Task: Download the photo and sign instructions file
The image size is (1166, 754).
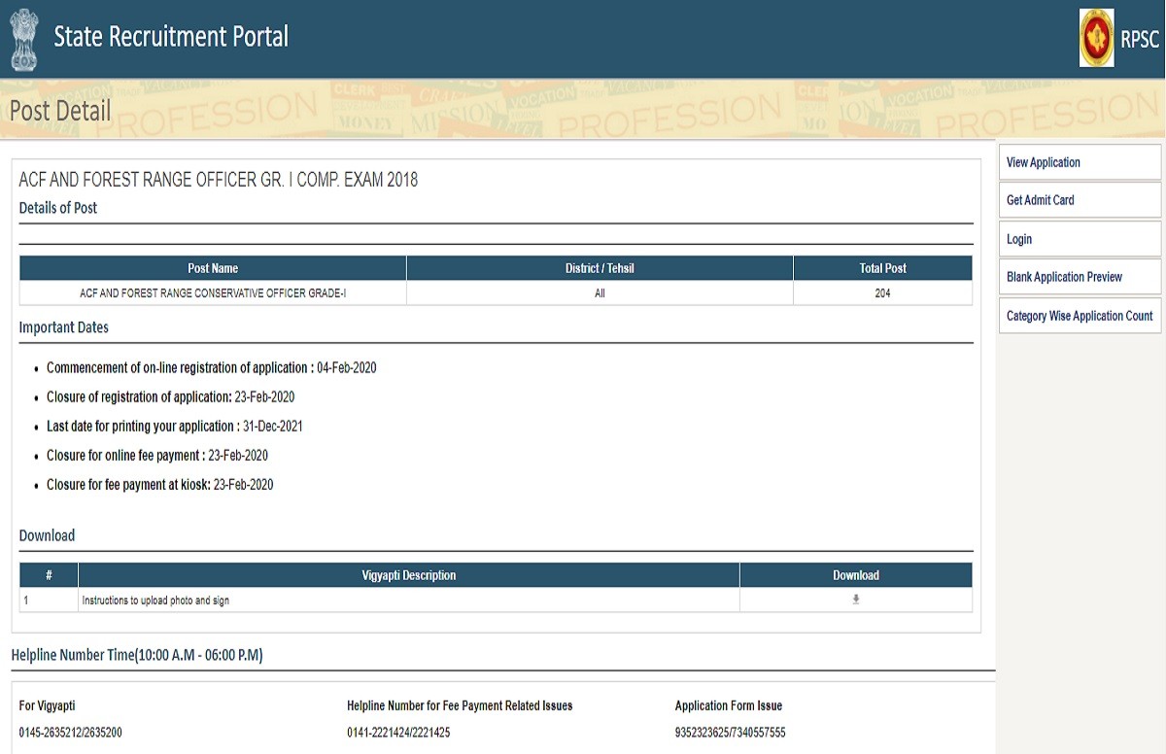Action: pyautogui.click(x=855, y=600)
